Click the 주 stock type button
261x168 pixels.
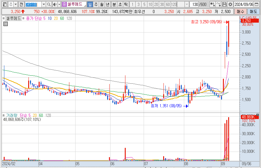point(11,4)
